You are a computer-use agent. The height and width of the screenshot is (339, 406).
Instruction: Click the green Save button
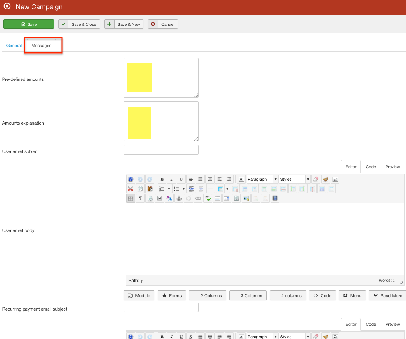click(29, 24)
